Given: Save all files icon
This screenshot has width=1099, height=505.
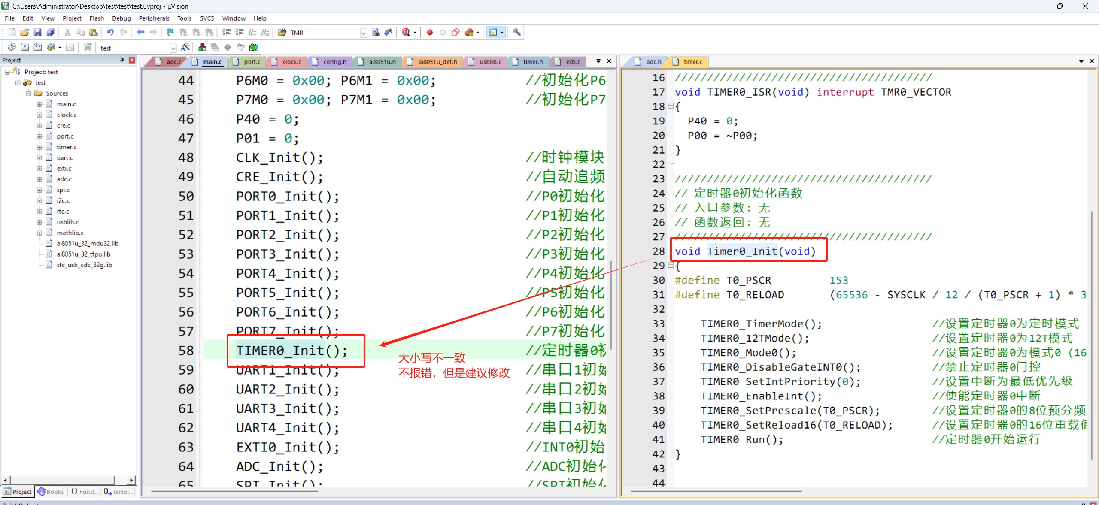Looking at the screenshot, I should click(x=50, y=32).
